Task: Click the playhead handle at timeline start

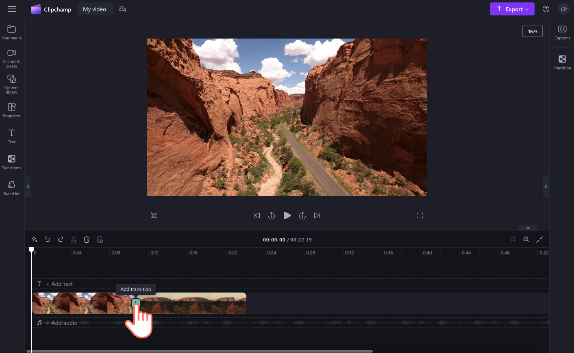Action: [x=31, y=250]
